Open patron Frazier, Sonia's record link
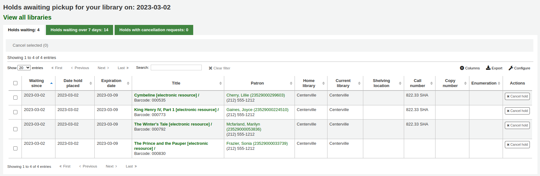 pos(257,144)
